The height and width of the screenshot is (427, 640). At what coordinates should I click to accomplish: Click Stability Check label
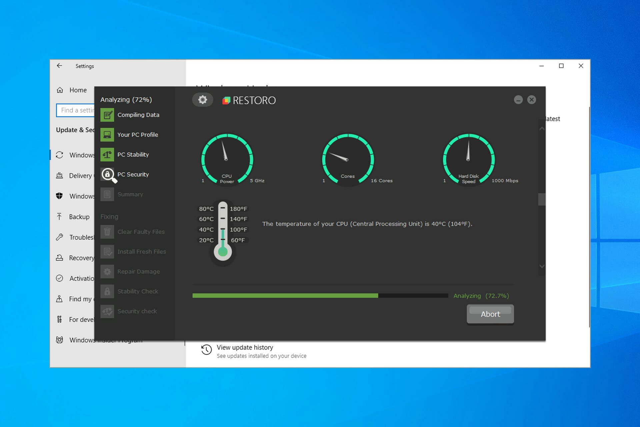click(x=138, y=291)
